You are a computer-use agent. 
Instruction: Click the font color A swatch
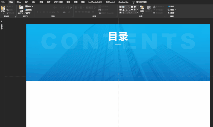click(69, 12)
